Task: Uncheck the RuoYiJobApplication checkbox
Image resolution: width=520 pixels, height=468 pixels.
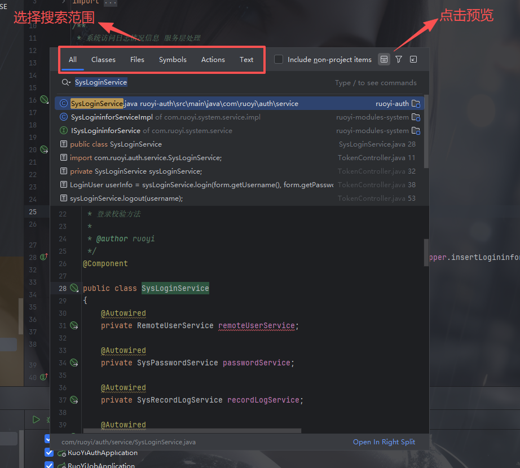Action: tap(49, 465)
